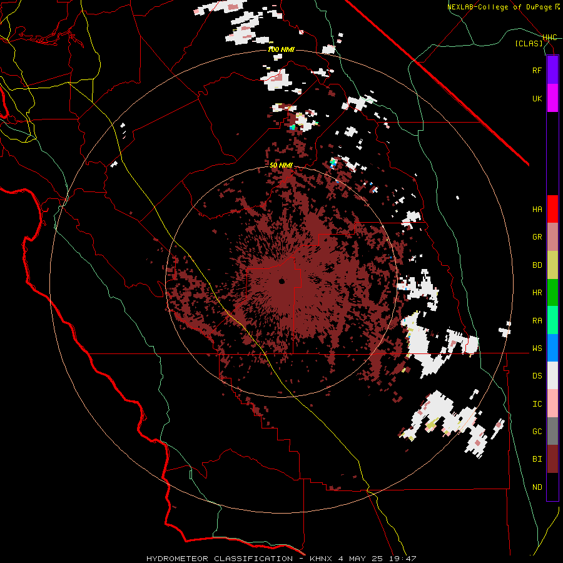Click the GC legend label
The width and height of the screenshot is (563, 563).
click(537, 432)
